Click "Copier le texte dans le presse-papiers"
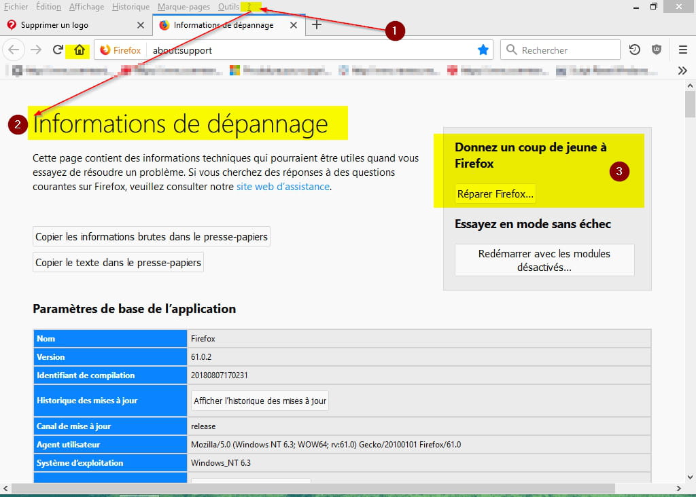This screenshot has width=696, height=497. pos(118,263)
